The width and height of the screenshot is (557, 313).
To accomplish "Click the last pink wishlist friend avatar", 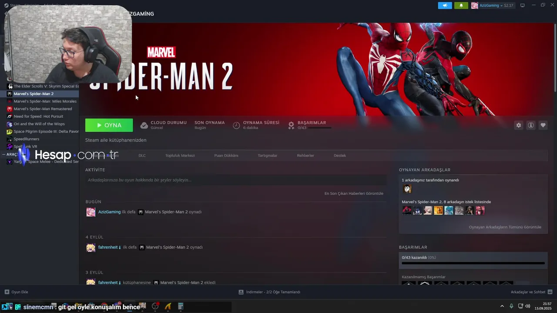I will point(480,210).
